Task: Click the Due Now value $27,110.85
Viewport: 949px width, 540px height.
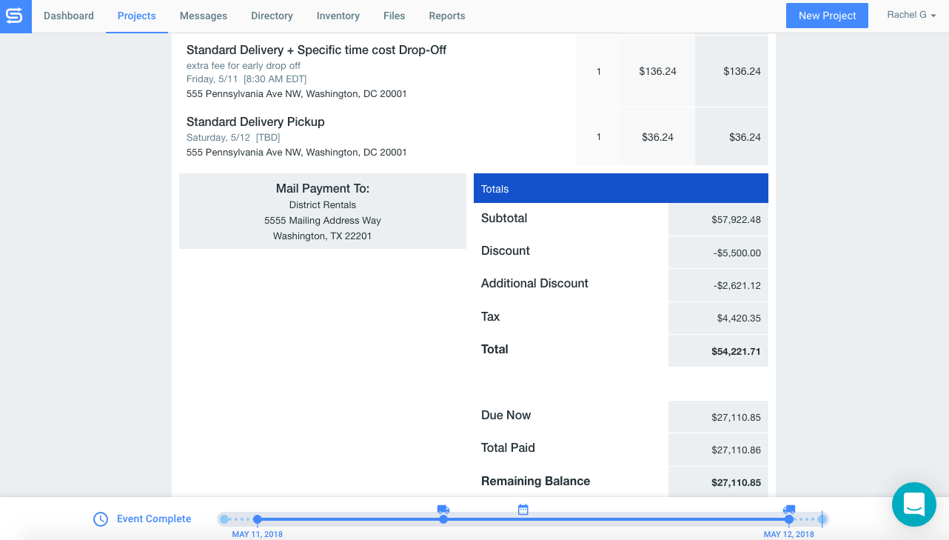Action: point(736,417)
